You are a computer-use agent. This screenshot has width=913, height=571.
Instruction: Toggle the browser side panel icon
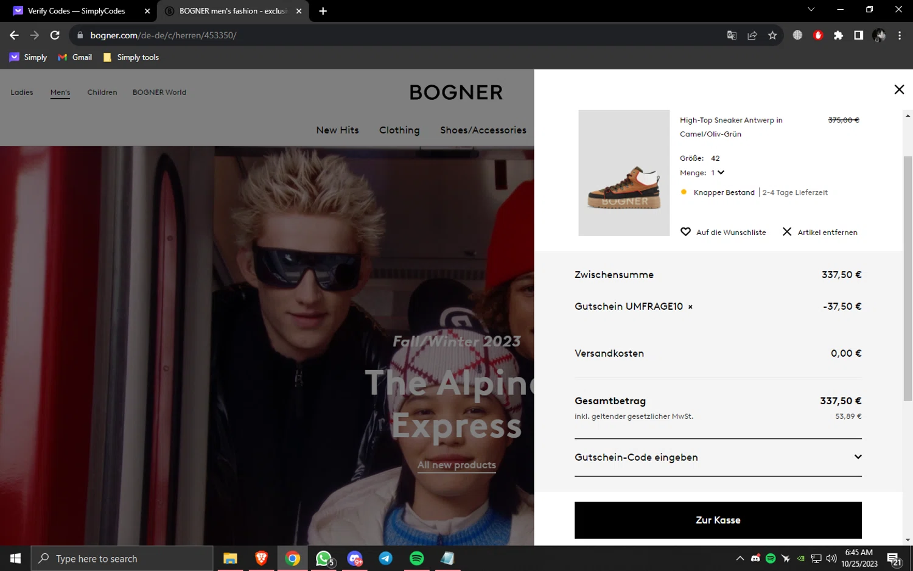tap(858, 35)
